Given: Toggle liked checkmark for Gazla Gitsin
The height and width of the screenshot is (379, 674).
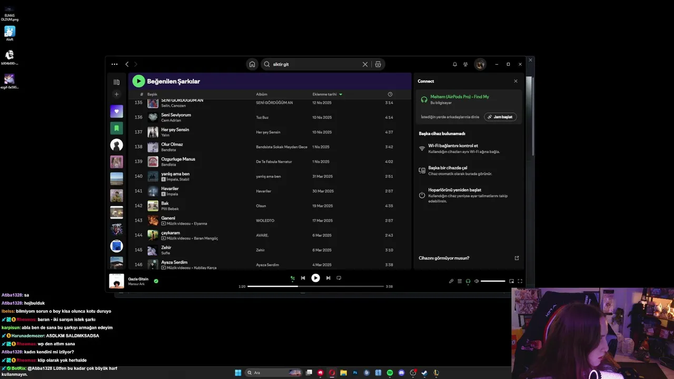Looking at the screenshot, I should point(156,281).
